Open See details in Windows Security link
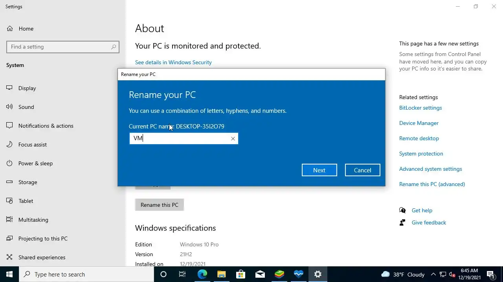The image size is (503, 282). click(173, 62)
